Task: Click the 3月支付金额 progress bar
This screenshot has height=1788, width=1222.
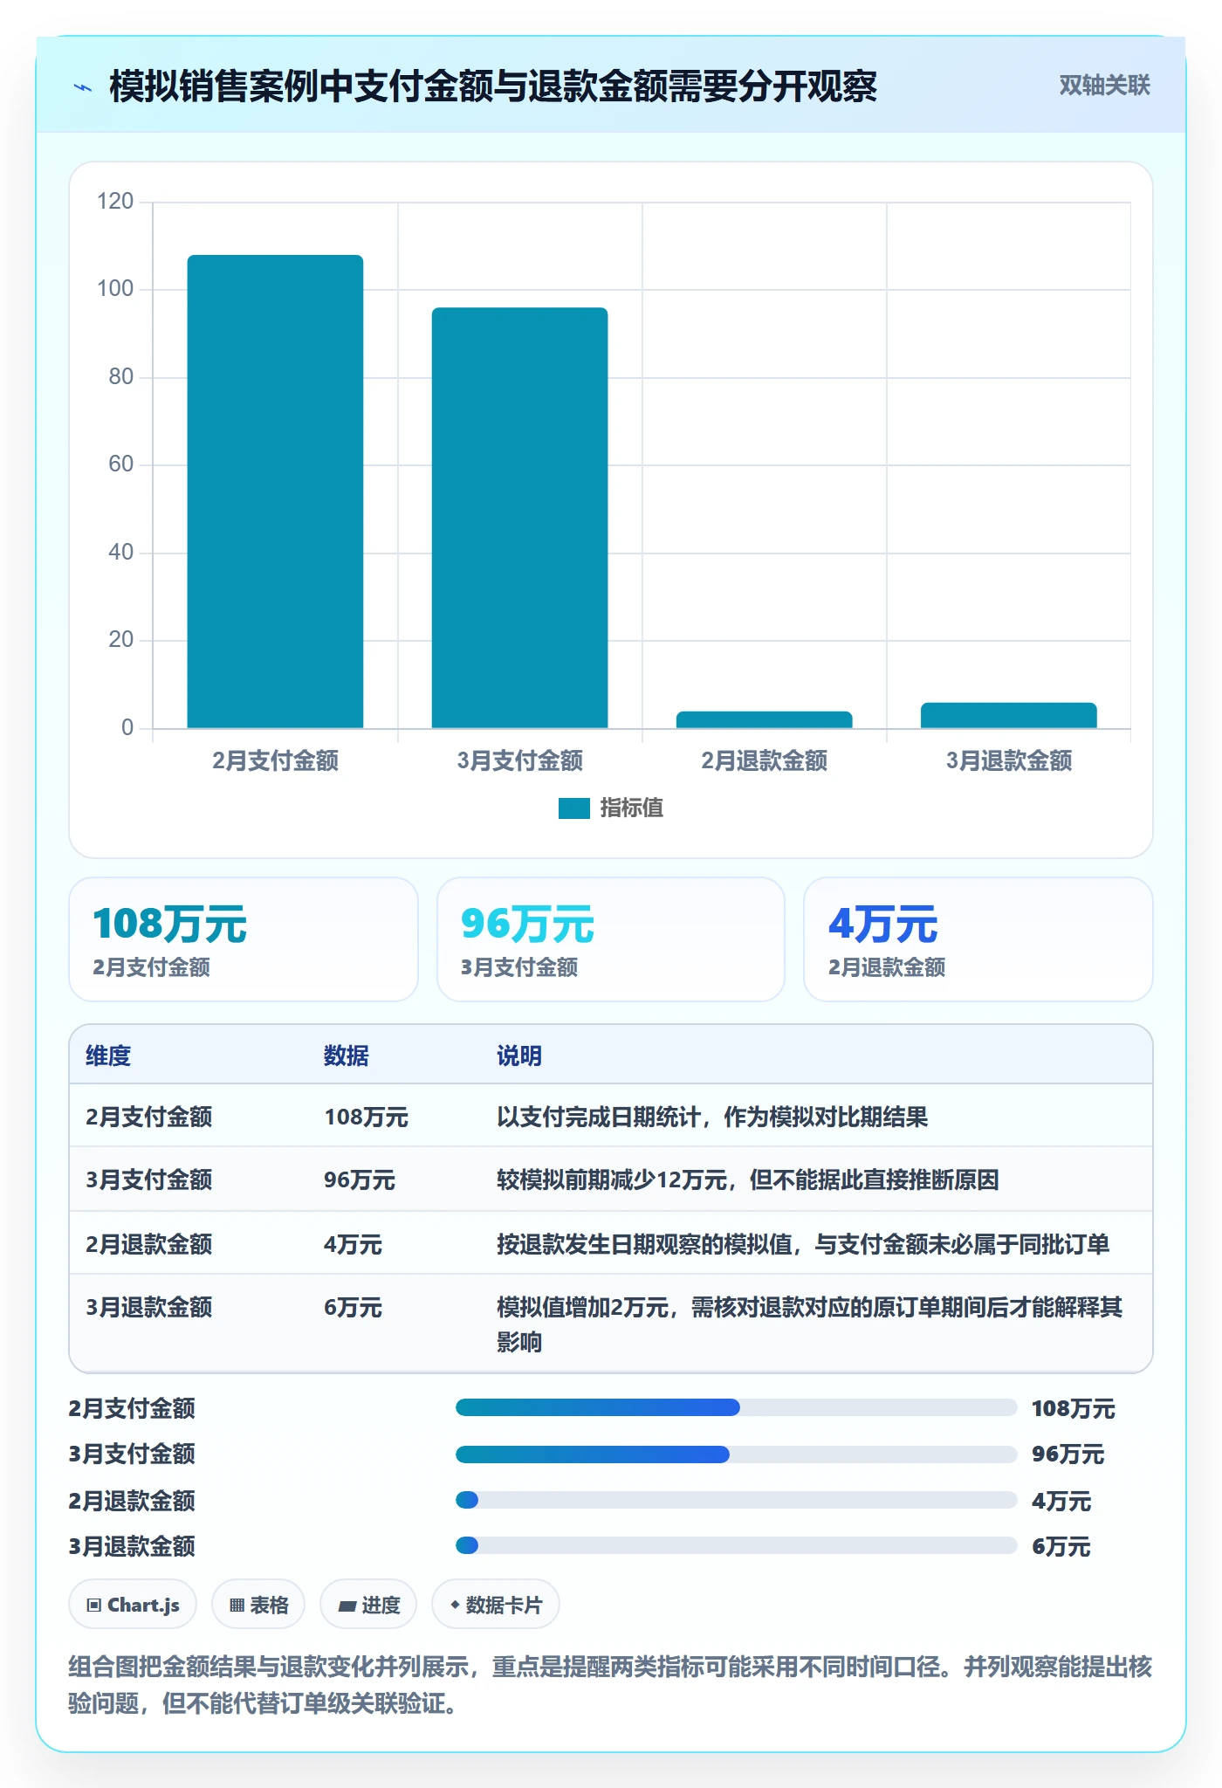Action: click(x=736, y=1454)
